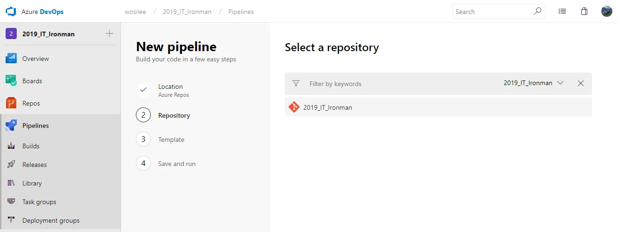Click the New pipeline heading
This screenshot has width=618, height=232.
176,47
